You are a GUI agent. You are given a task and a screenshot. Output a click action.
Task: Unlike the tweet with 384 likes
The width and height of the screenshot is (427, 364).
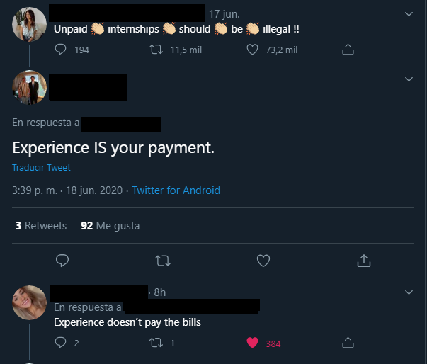click(x=253, y=343)
